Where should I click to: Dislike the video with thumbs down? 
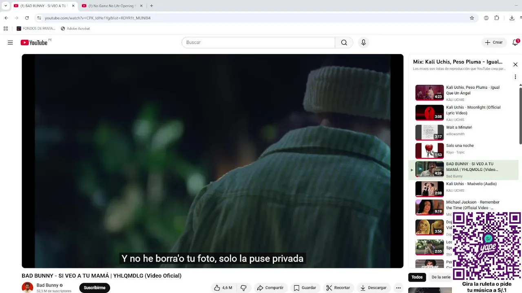243,288
